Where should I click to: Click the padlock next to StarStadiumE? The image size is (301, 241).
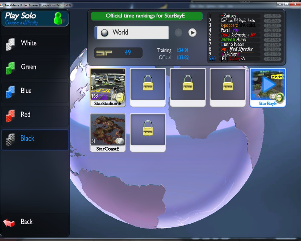[x=148, y=85]
